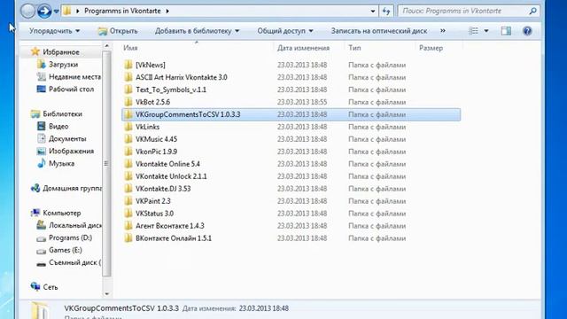Click the folder icon in address bar

(67, 11)
